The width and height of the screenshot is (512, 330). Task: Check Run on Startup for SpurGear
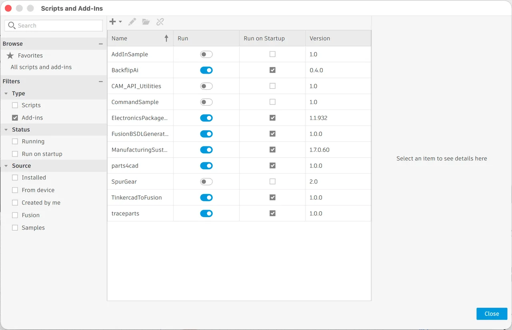[x=272, y=182]
